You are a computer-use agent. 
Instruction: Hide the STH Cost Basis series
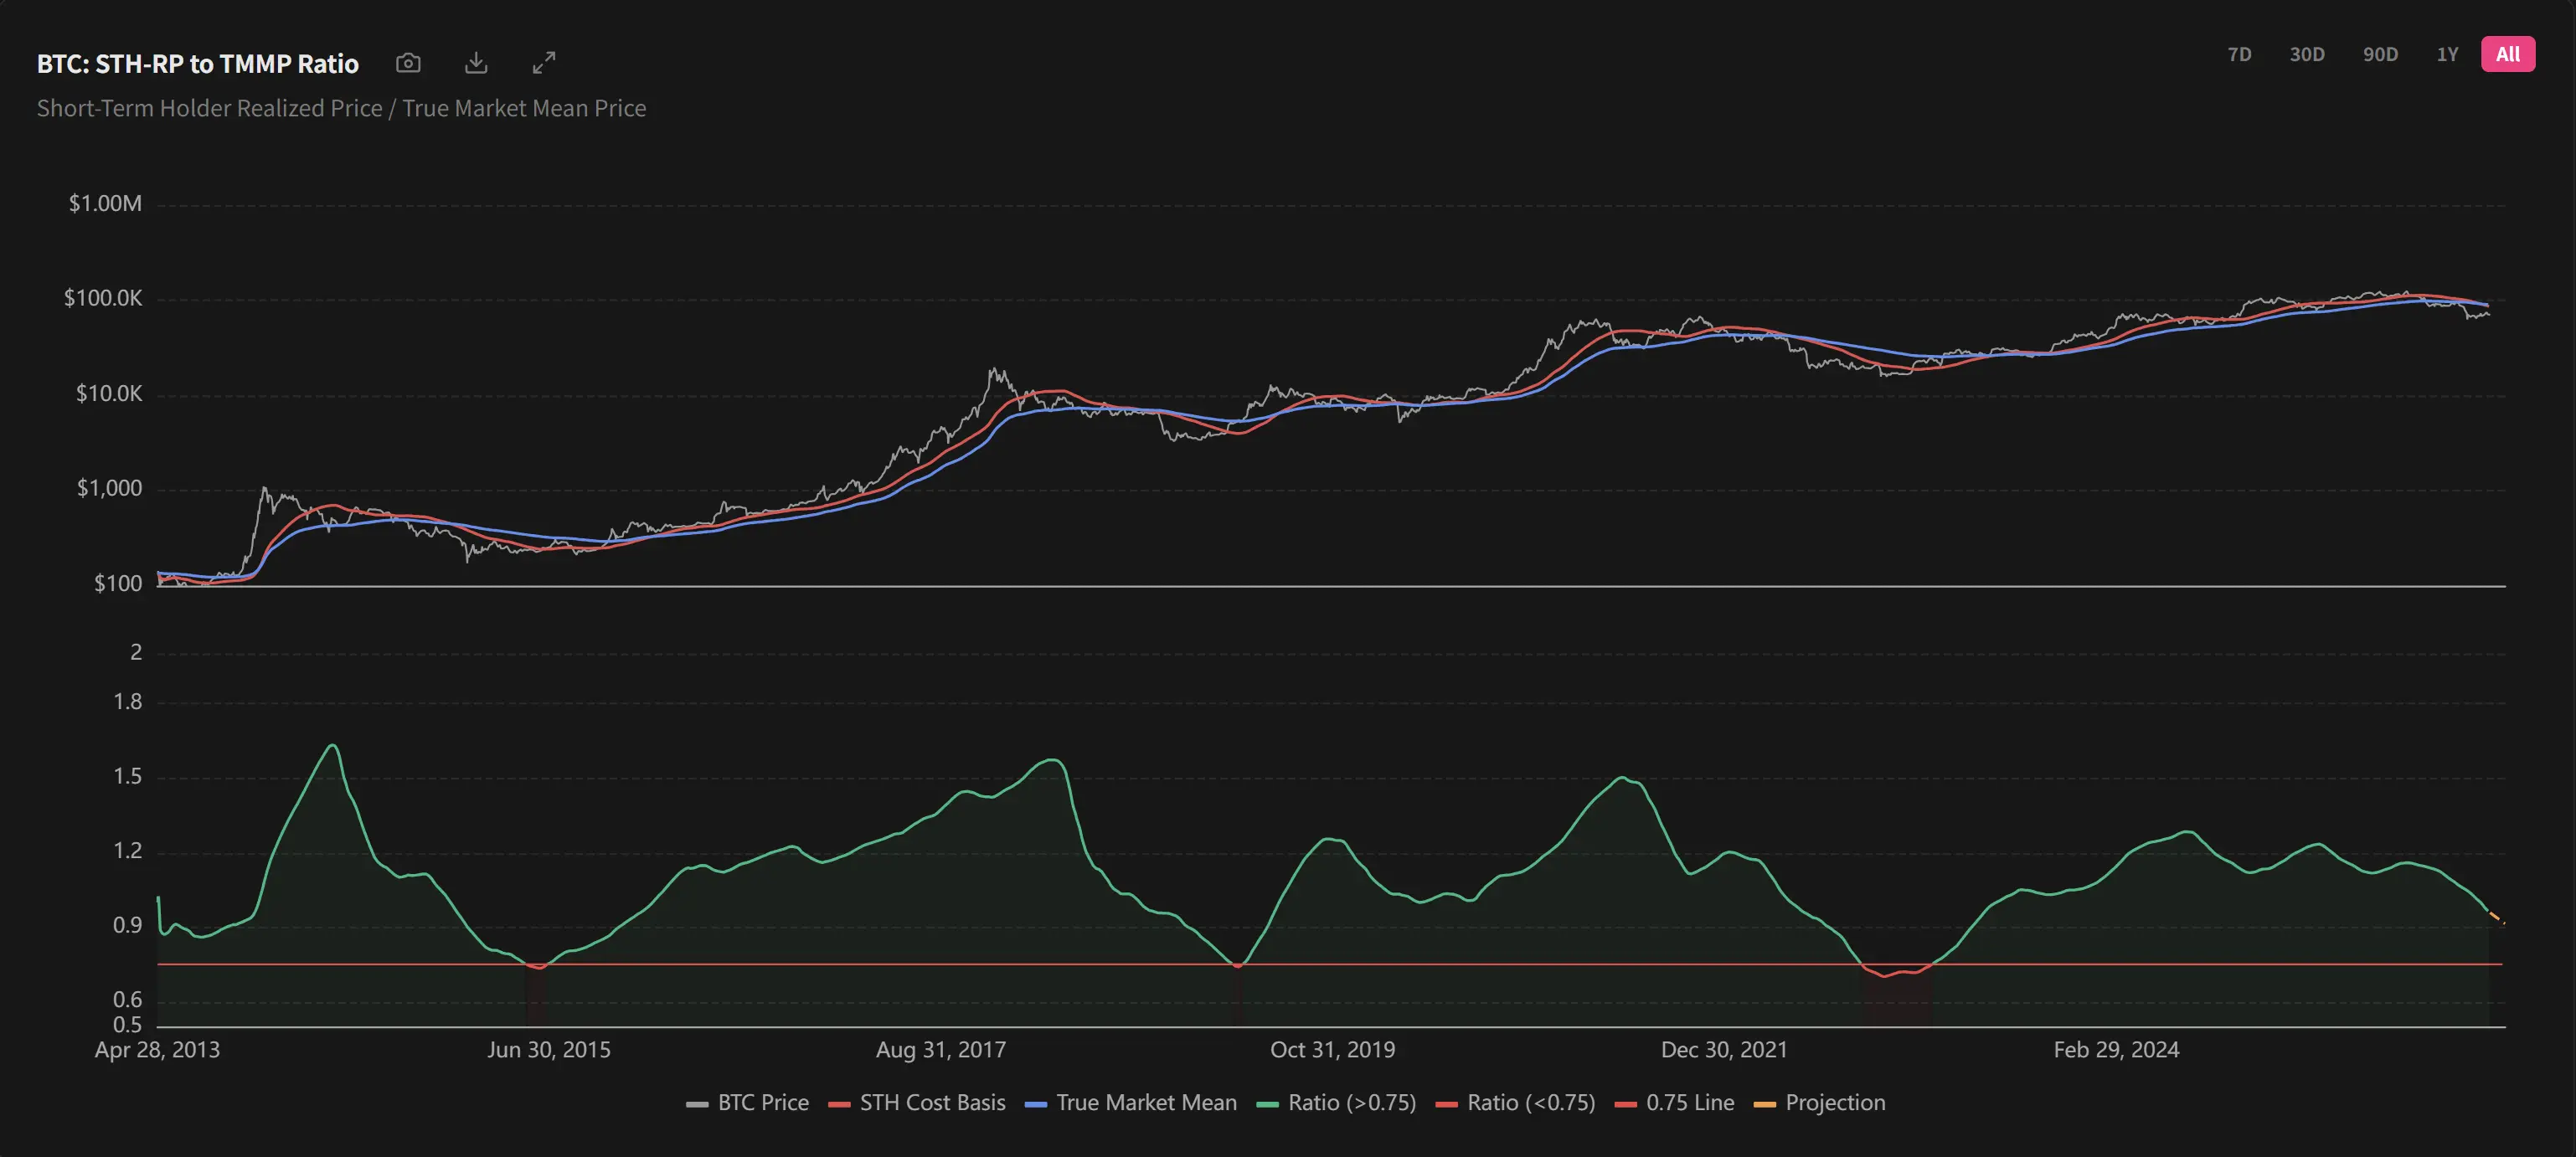pyautogui.click(x=932, y=1102)
